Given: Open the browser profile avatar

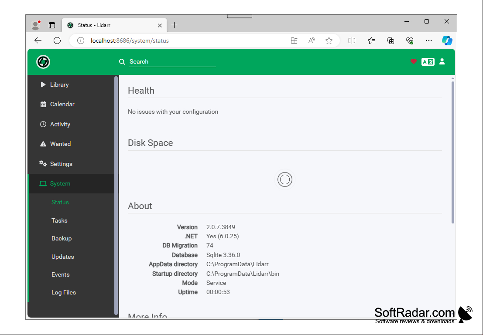Looking at the screenshot, I should click(x=36, y=25).
